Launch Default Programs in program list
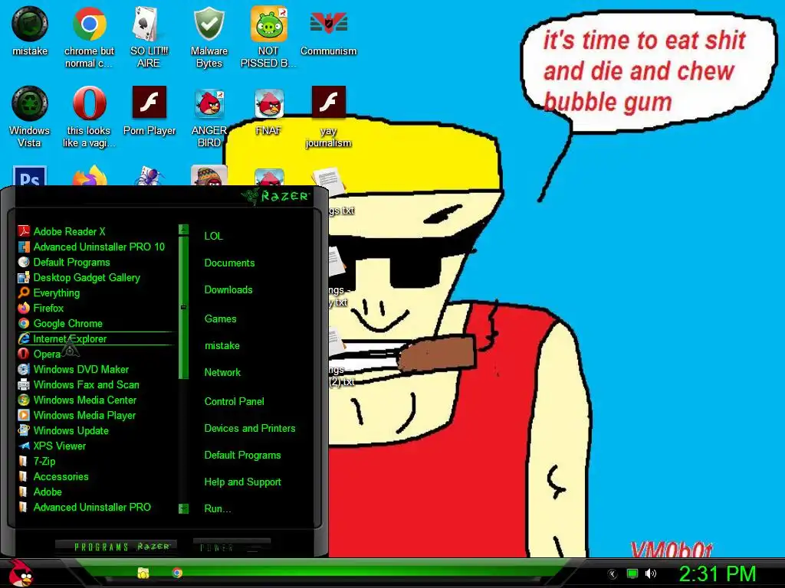This screenshot has height=588, width=785. coord(64,262)
